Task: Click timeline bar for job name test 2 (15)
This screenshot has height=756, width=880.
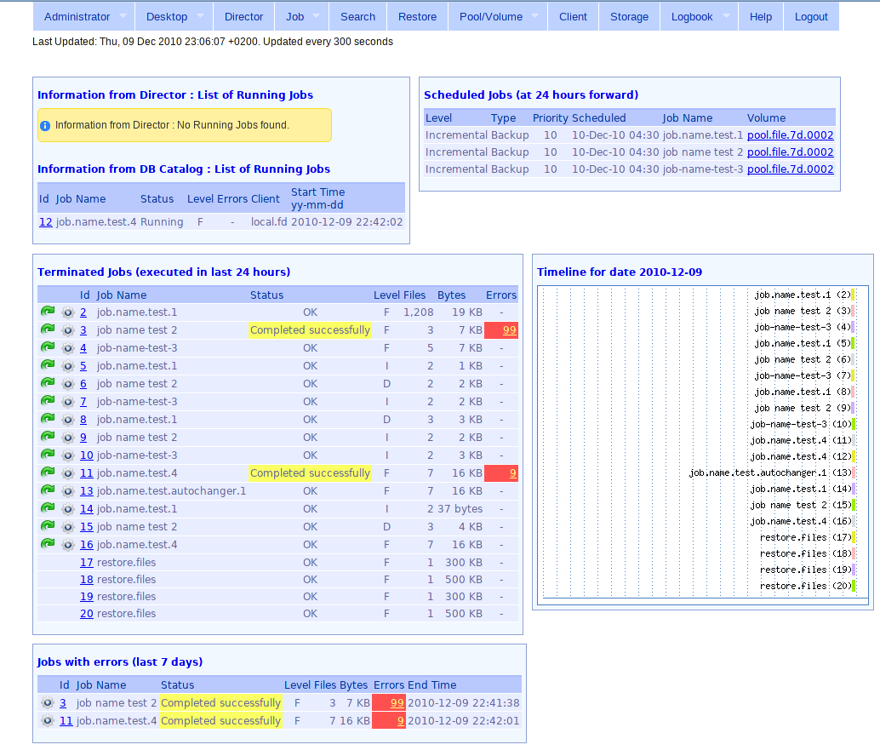Action: (x=853, y=505)
